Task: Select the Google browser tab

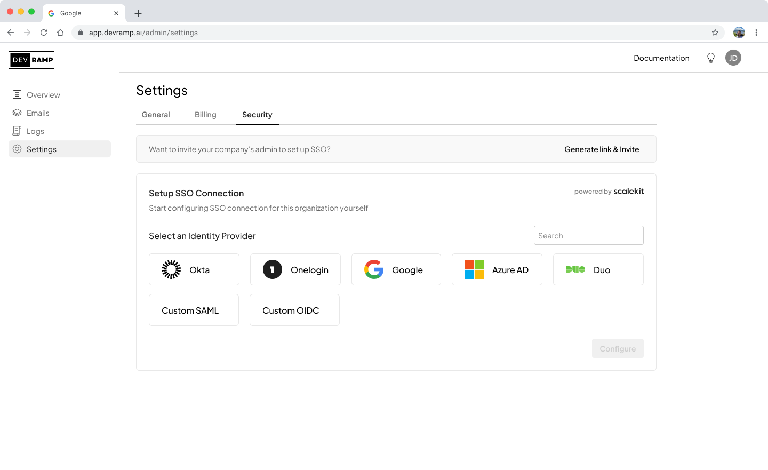Action: [84, 13]
